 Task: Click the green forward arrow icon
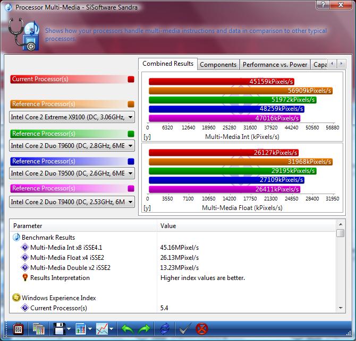[x=144, y=329]
